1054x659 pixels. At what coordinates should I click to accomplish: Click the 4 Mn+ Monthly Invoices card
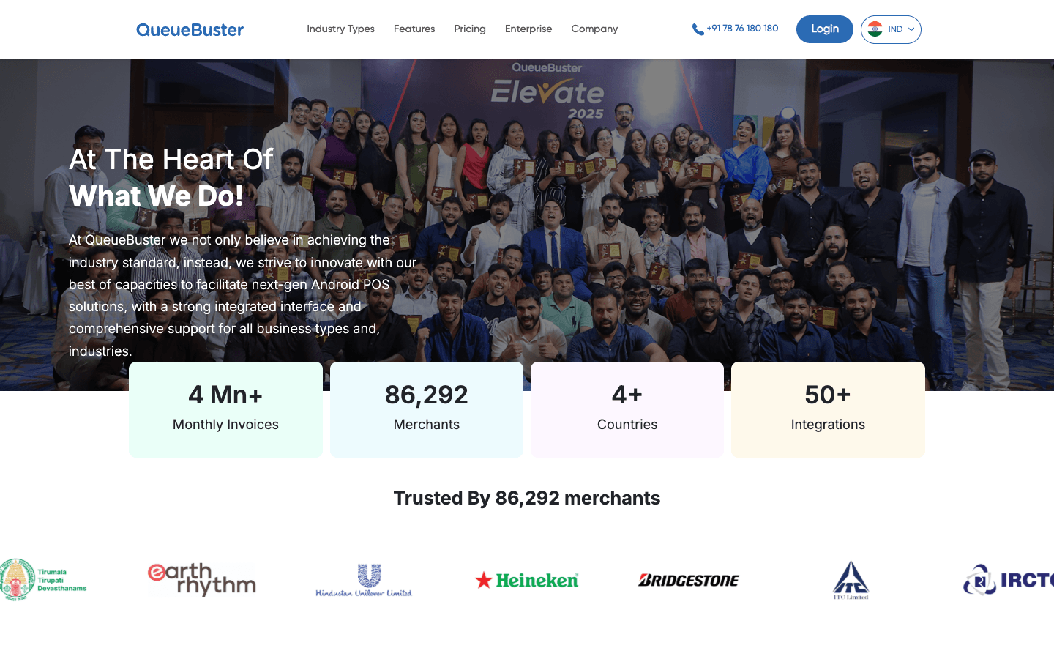225,409
